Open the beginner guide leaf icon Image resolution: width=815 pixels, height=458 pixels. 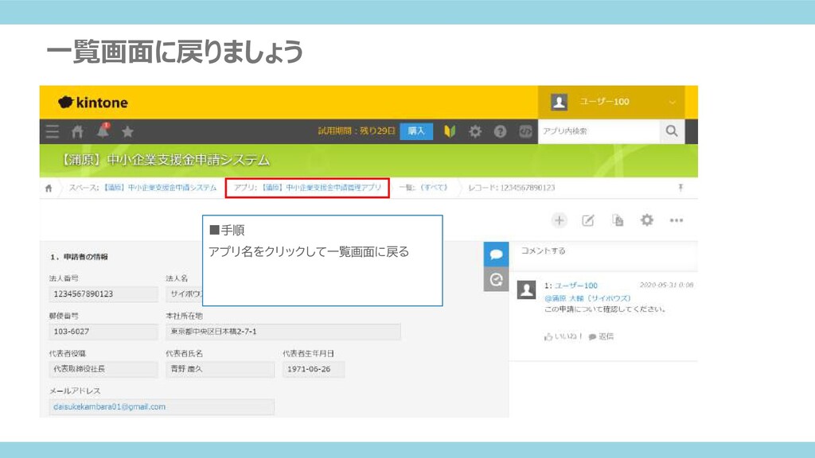pos(450,131)
